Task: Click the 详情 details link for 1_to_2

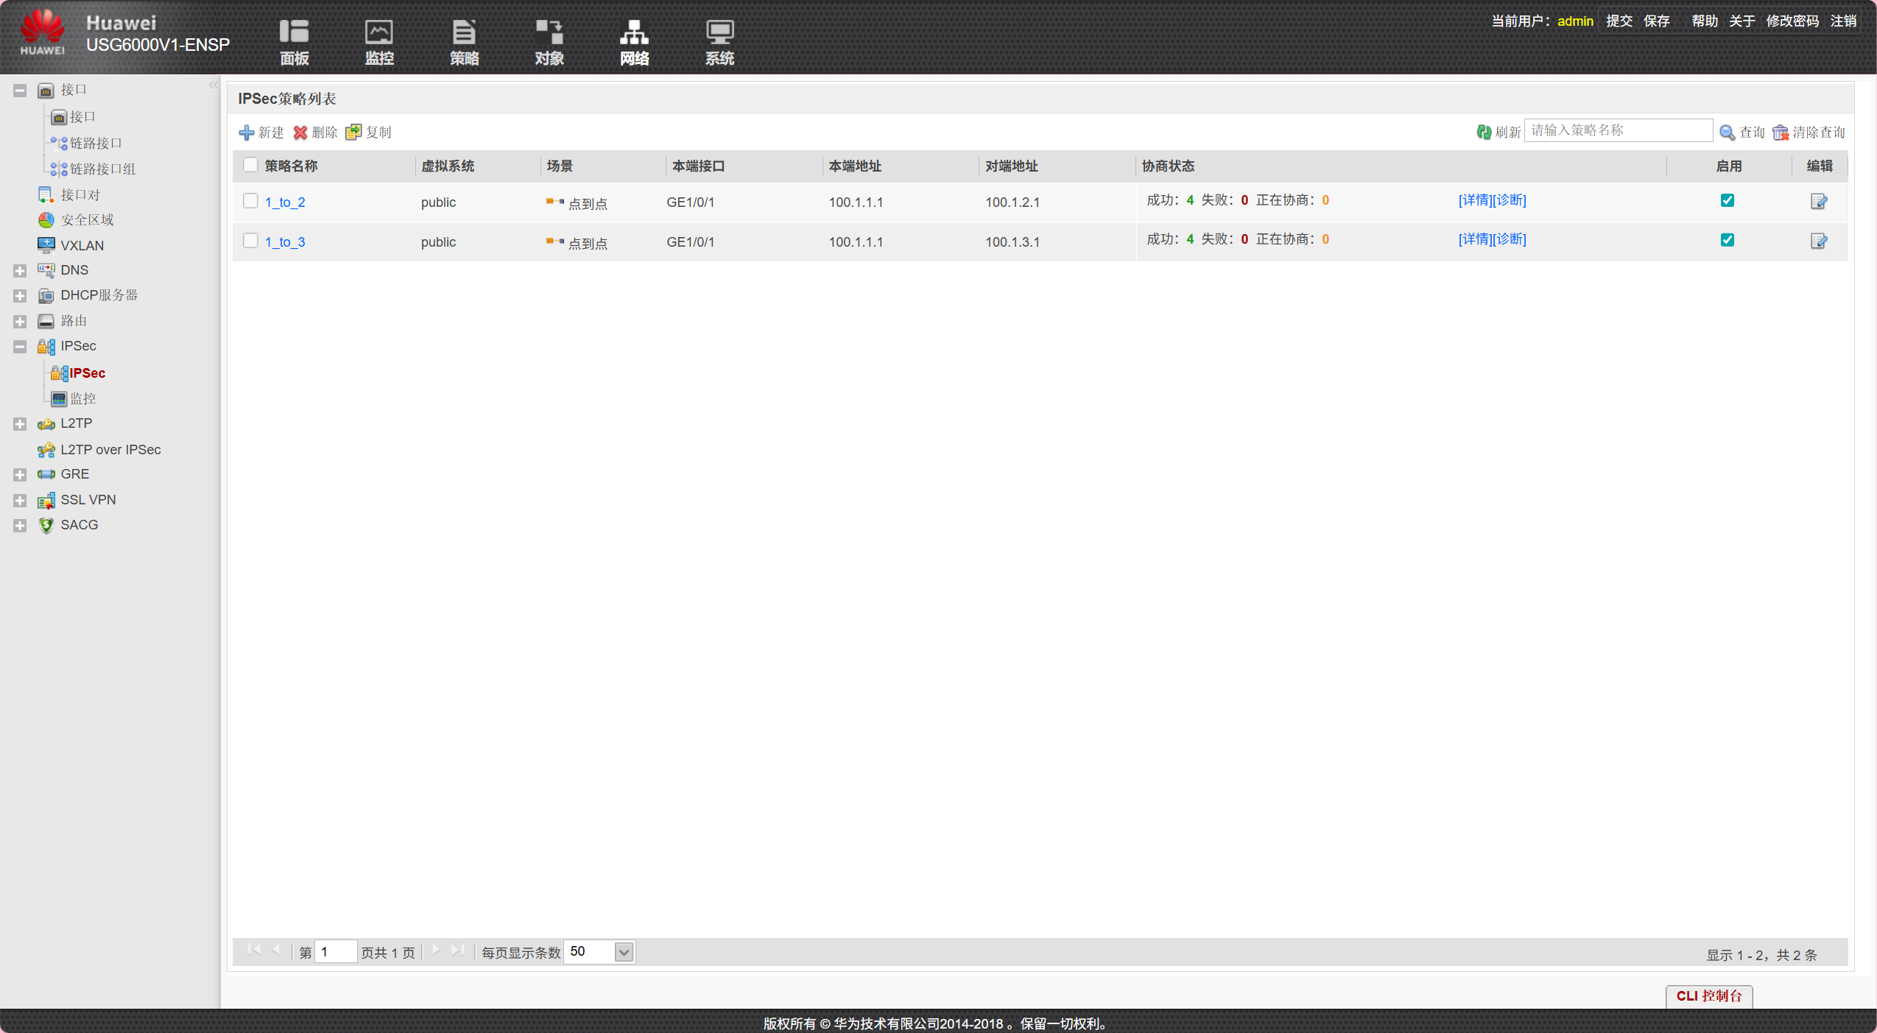Action: [1474, 200]
